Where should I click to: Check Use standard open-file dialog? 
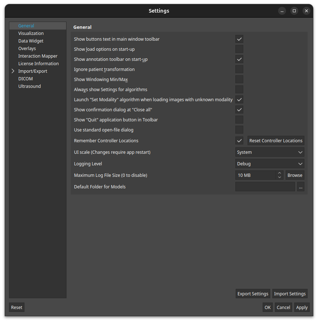pos(239,130)
